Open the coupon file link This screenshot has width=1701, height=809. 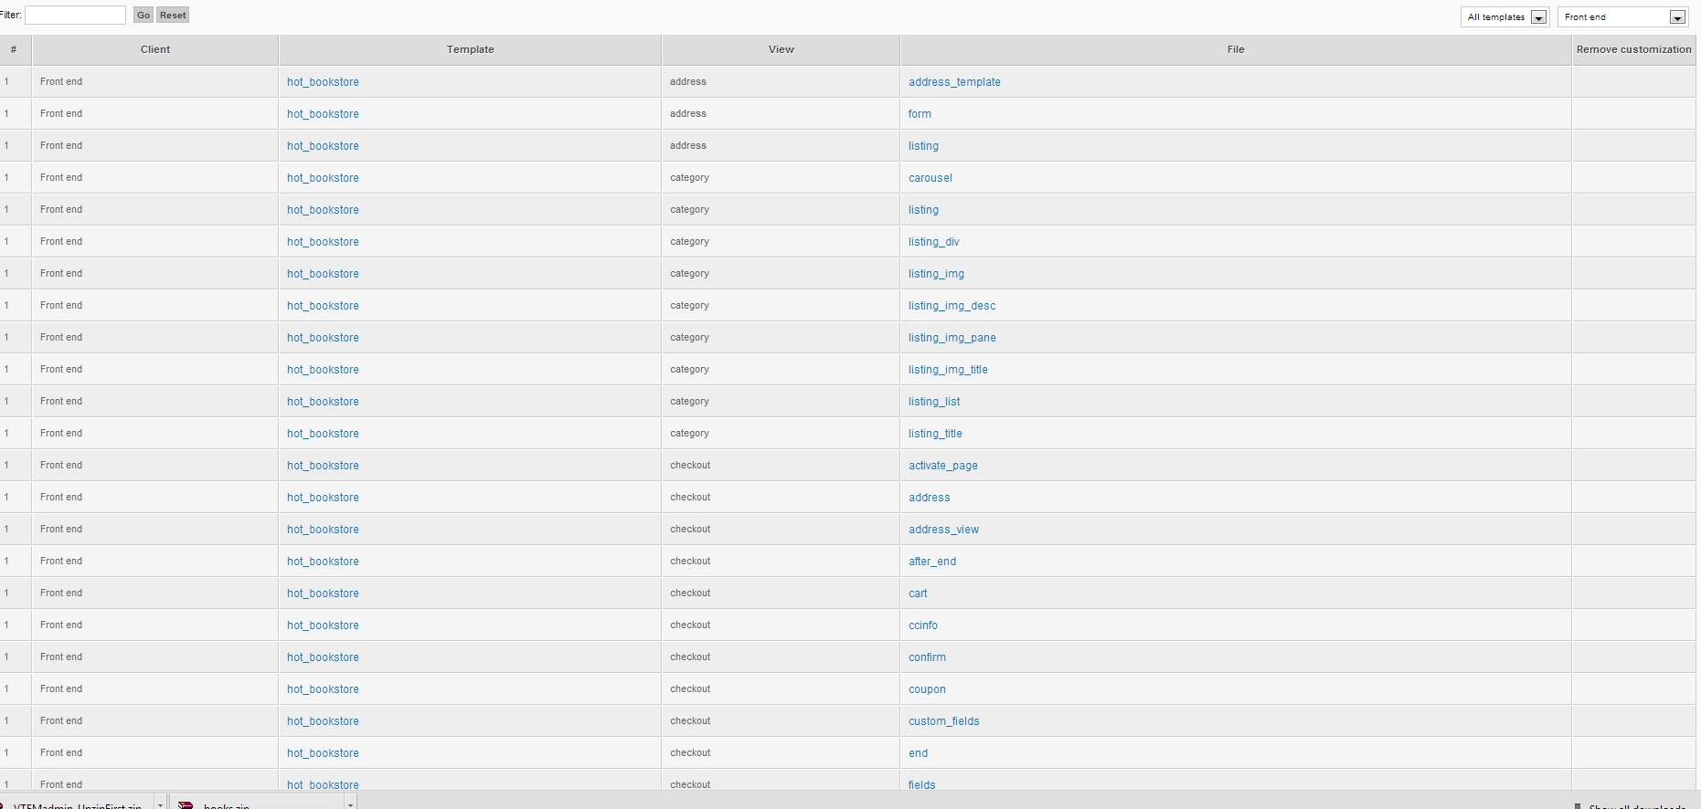pos(927,689)
